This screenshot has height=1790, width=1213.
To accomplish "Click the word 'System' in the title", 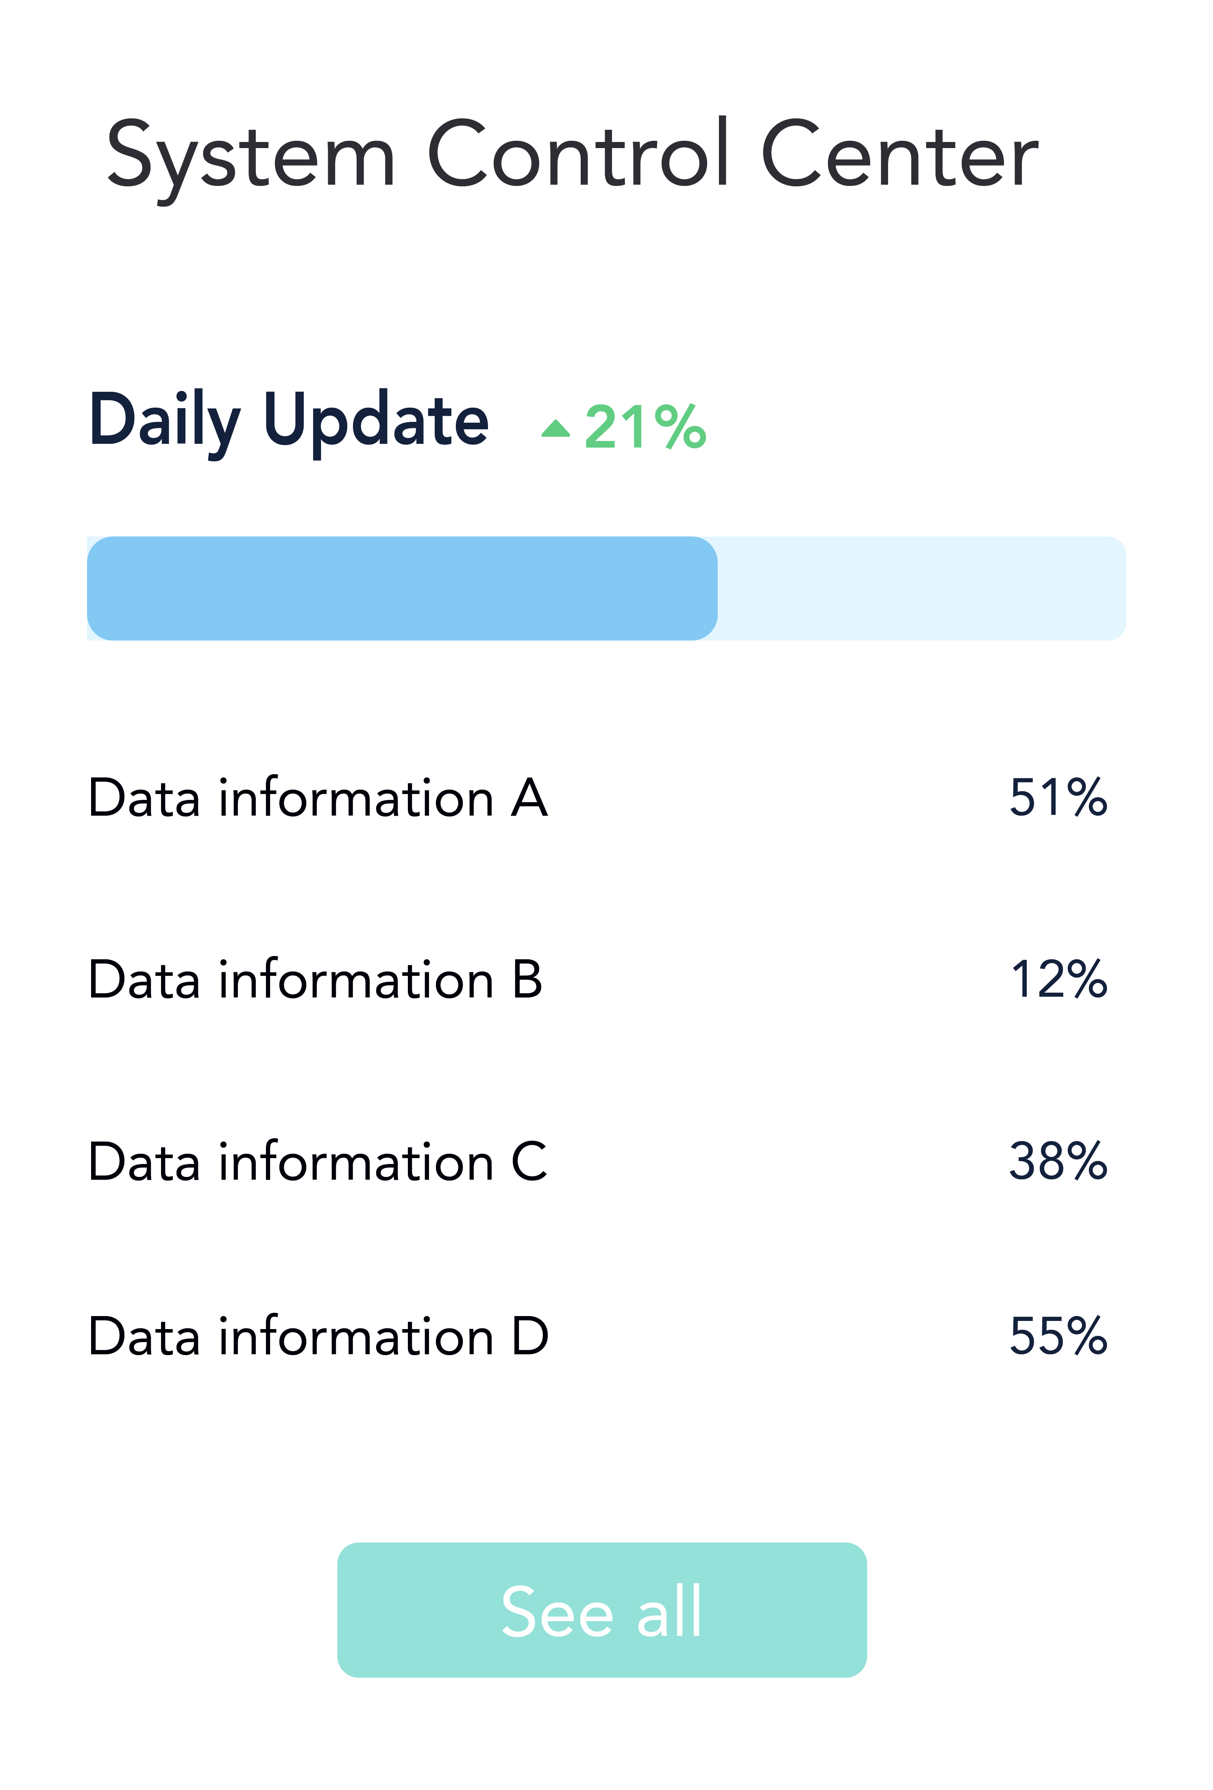I will pyautogui.click(x=251, y=156).
